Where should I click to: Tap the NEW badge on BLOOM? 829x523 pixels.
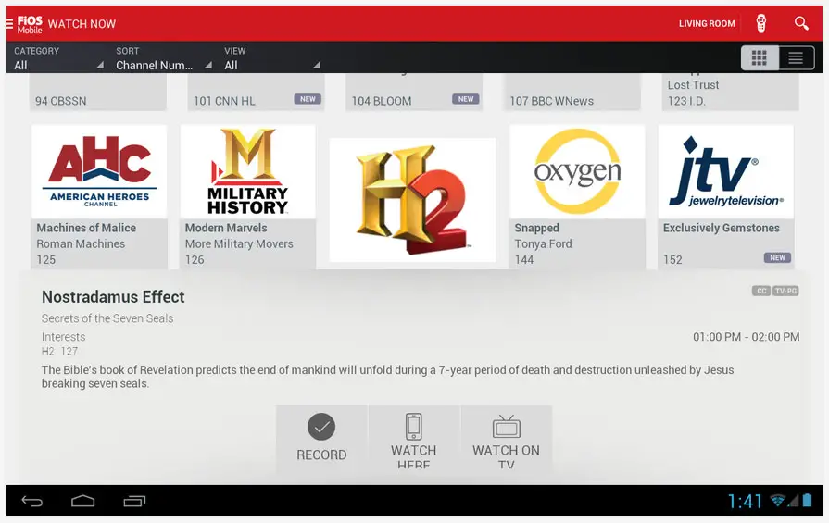pos(466,99)
